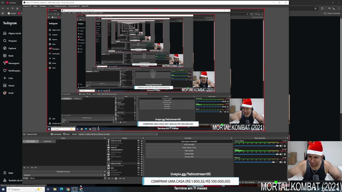The width and height of the screenshot is (342, 192).
Task: Select the Captura de jogo source
Action: pyautogui.click(x=125, y=152)
